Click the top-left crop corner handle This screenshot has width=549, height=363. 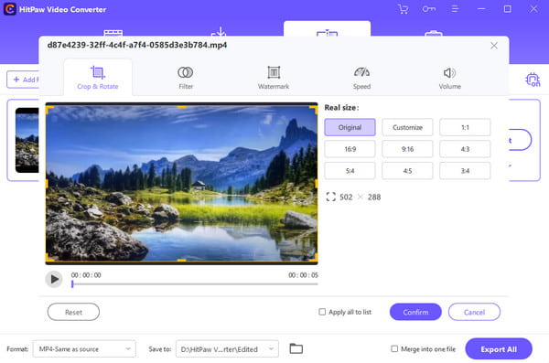pos(49,110)
